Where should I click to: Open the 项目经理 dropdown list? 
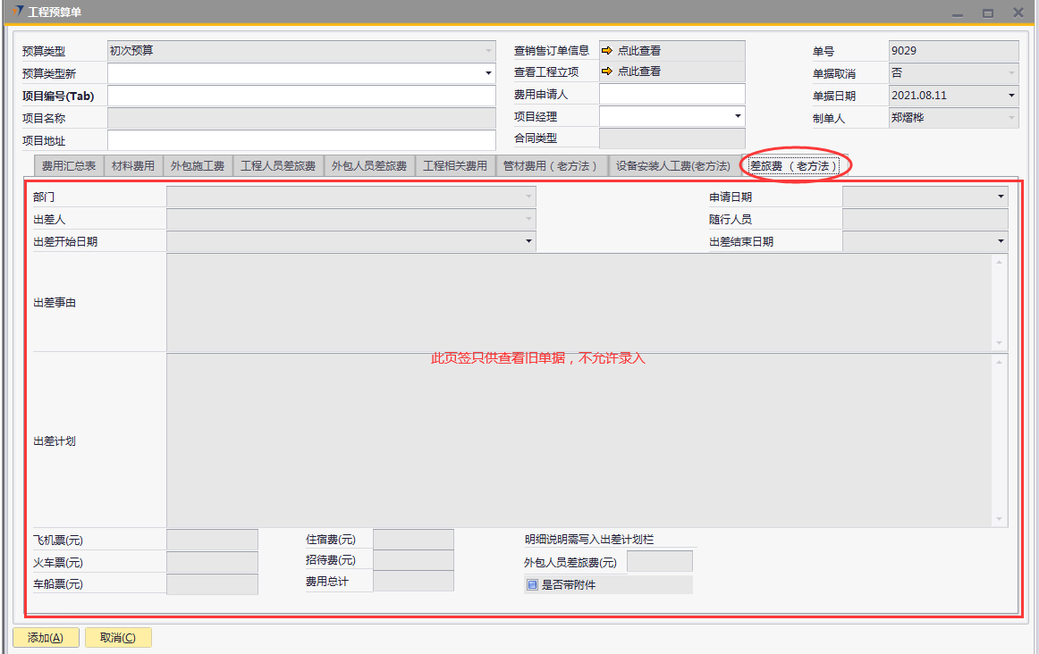pos(738,116)
